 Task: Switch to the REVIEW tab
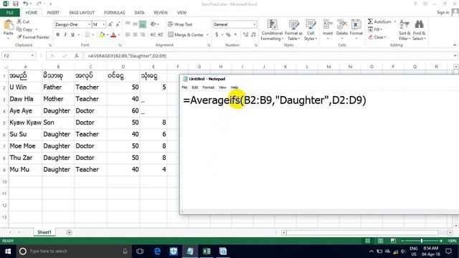click(x=161, y=13)
